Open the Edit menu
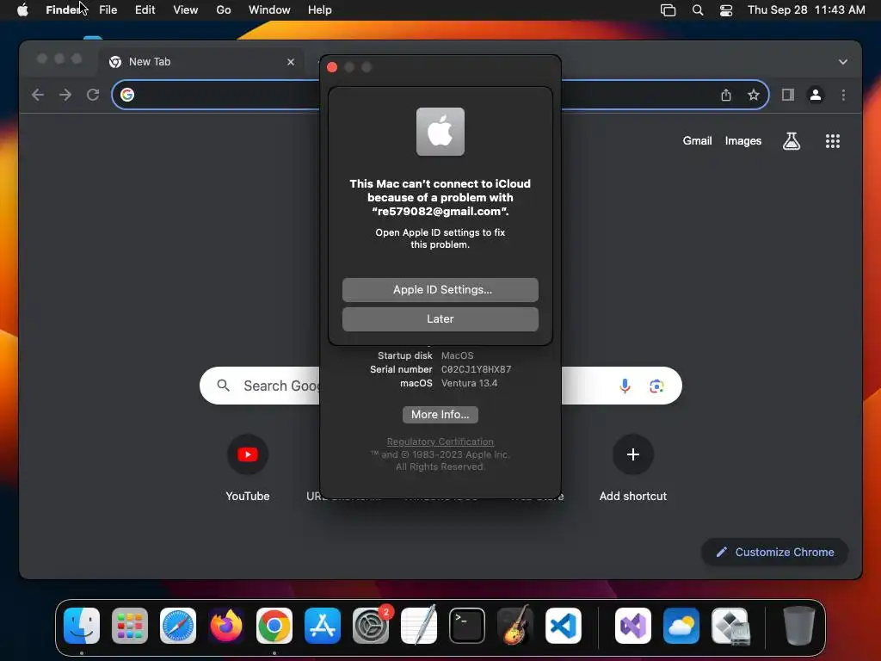Screen dimensions: 881x661 [x=145, y=10]
